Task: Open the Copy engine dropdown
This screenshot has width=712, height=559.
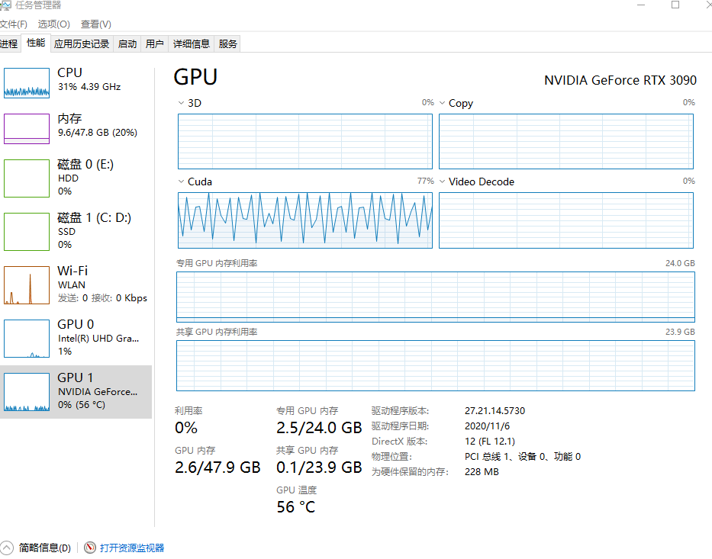Action: (x=441, y=103)
